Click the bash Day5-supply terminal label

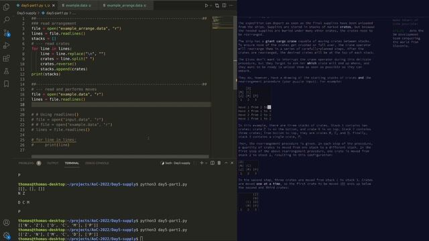tap(176, 163)
